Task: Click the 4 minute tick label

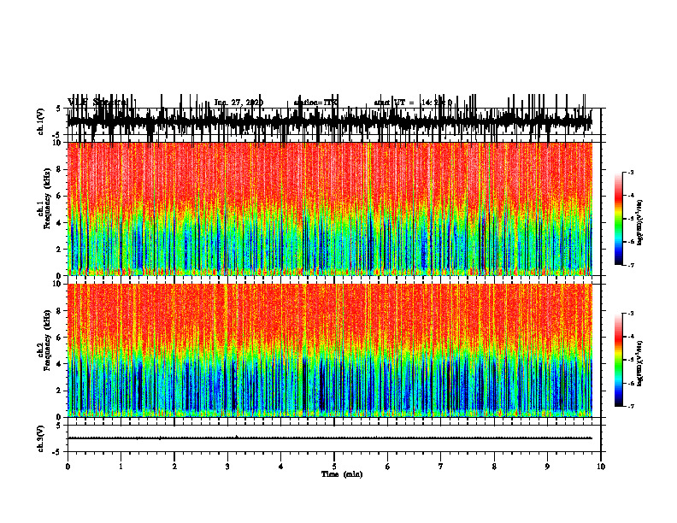Action: coord(281,467)
